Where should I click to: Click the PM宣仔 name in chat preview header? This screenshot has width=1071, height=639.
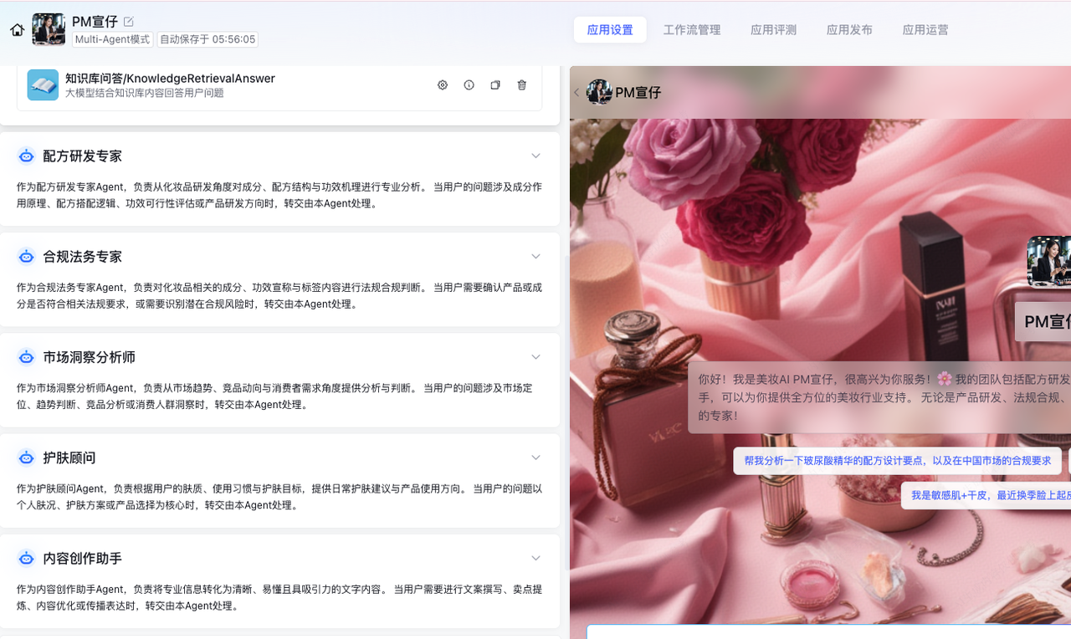[x=638, y=92]
